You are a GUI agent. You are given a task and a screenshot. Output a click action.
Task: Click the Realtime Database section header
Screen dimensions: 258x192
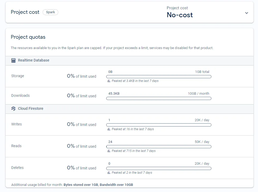tap(34, 60)
